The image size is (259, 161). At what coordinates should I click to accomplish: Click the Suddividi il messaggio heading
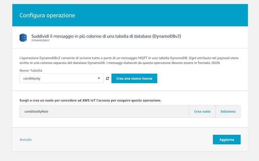click(106, 36)
